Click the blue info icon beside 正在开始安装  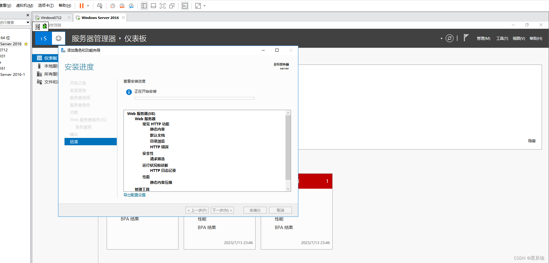coord(129,92)
